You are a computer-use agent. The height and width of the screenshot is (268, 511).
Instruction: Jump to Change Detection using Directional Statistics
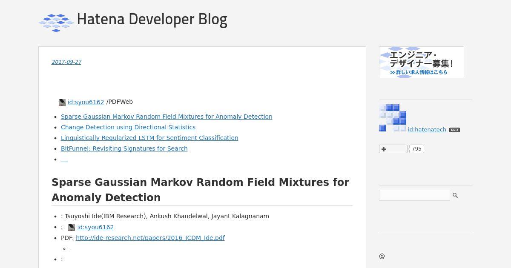click(x=128, y=127)
